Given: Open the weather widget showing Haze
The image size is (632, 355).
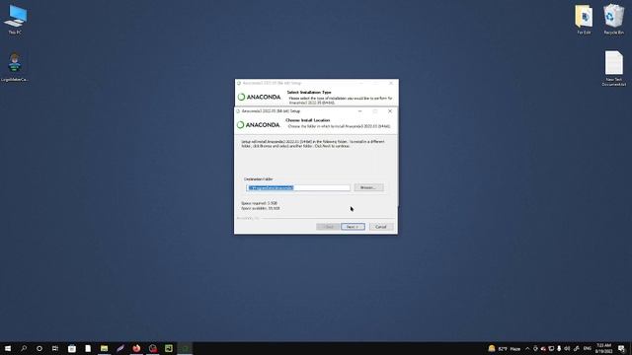Looking at the screenshot, I should 505,348.
